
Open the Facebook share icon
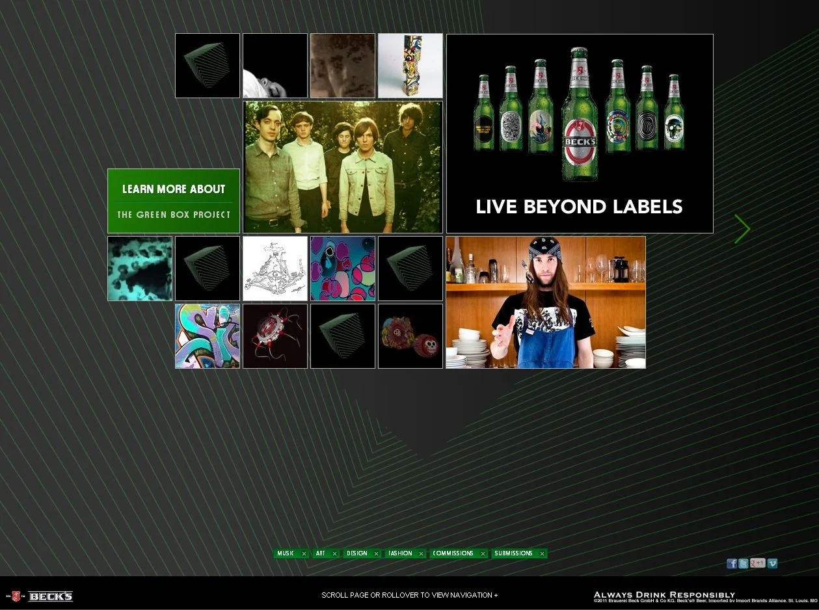click(x=732, y=564)
